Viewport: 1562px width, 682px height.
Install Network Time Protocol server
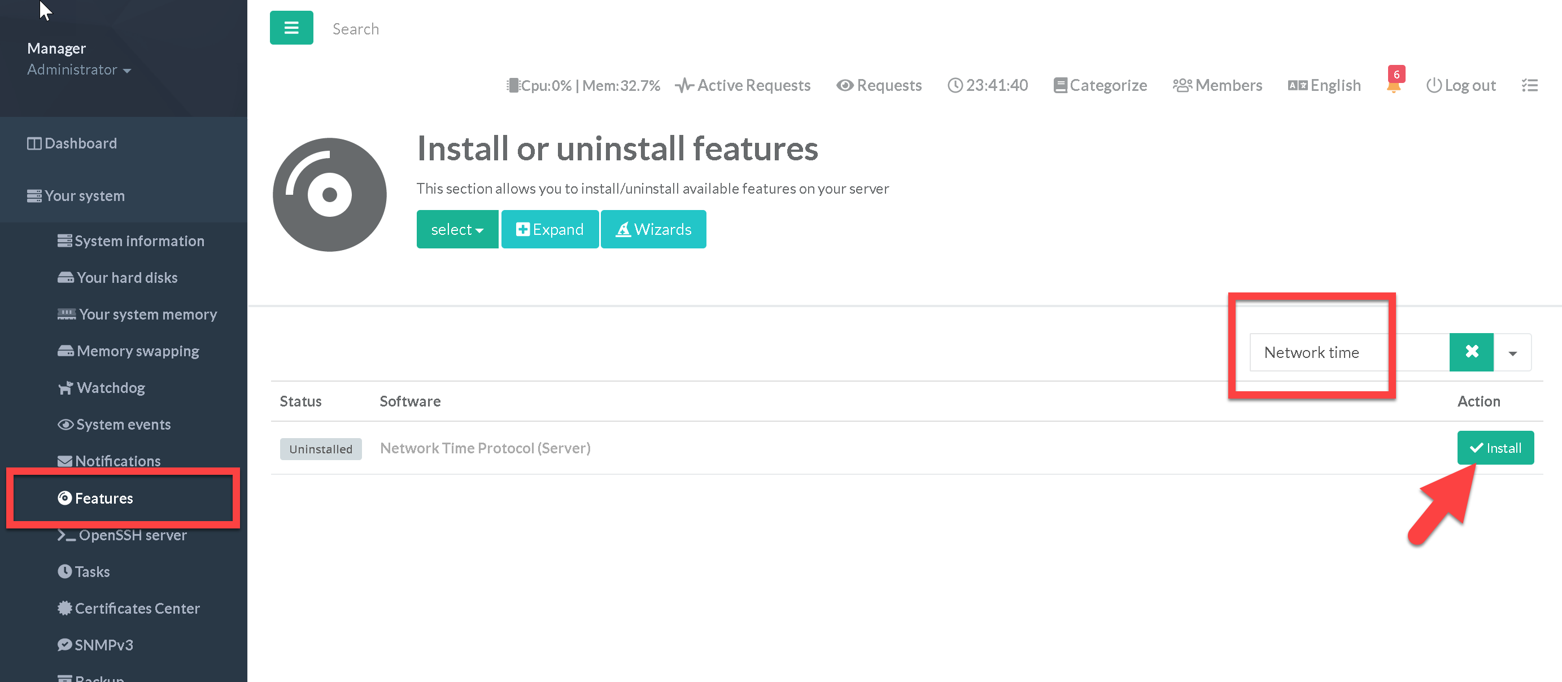1495,448
